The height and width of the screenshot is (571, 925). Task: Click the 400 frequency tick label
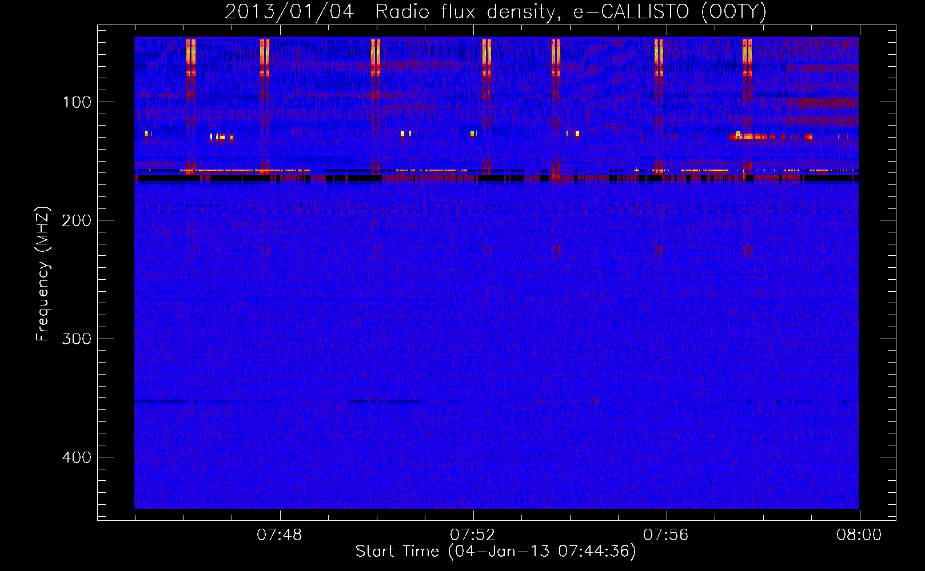coord(77,457)
